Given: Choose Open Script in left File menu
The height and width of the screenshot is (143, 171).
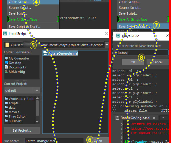Looking at the screenshot, I should pos(33,2).
